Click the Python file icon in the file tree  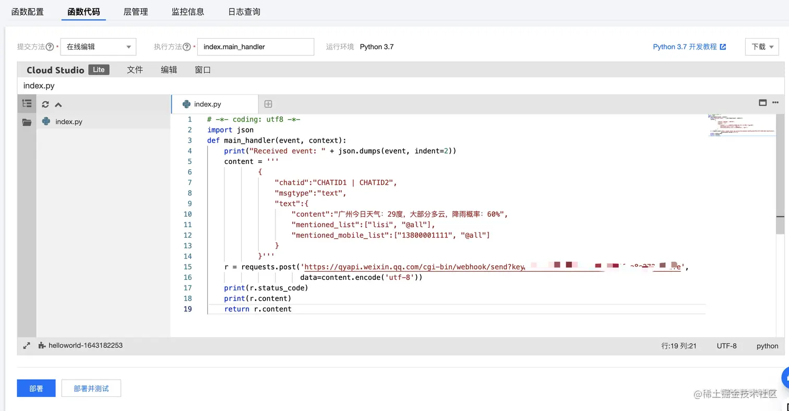click(x=46, y=122)
